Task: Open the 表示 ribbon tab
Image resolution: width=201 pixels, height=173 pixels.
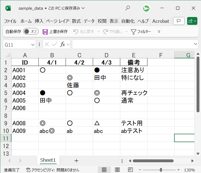Action: (114, 21)
